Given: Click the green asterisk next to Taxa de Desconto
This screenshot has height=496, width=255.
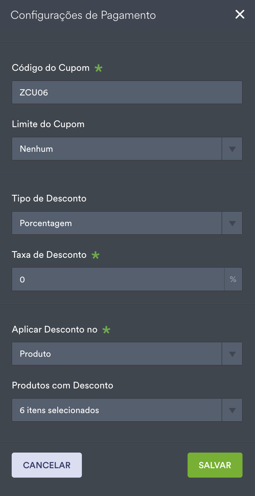Looking at the screenshot, I should pyautogui.click(x=96, y=255).
